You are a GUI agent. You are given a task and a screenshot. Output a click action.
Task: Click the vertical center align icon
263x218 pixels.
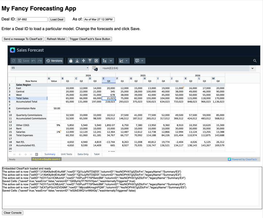click(84, 61)
